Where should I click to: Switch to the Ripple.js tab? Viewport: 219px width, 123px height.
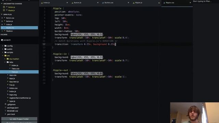pos(146,3)
